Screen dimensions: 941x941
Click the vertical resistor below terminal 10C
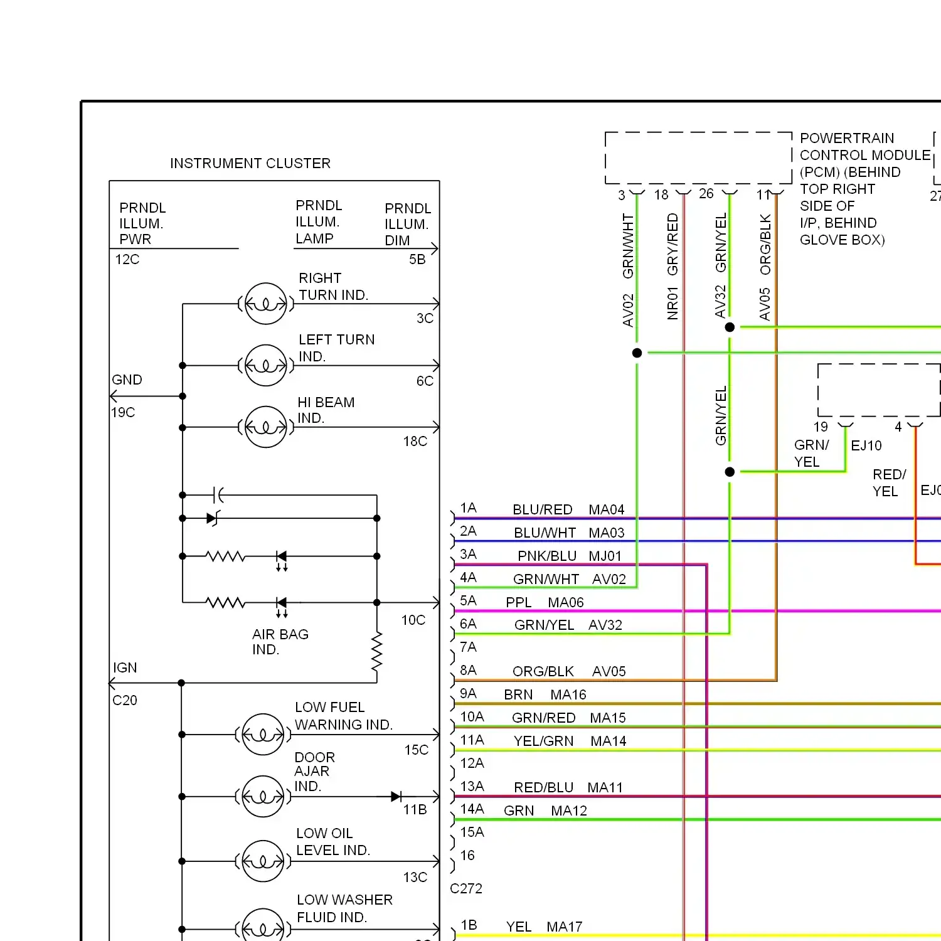coord(376,652)
